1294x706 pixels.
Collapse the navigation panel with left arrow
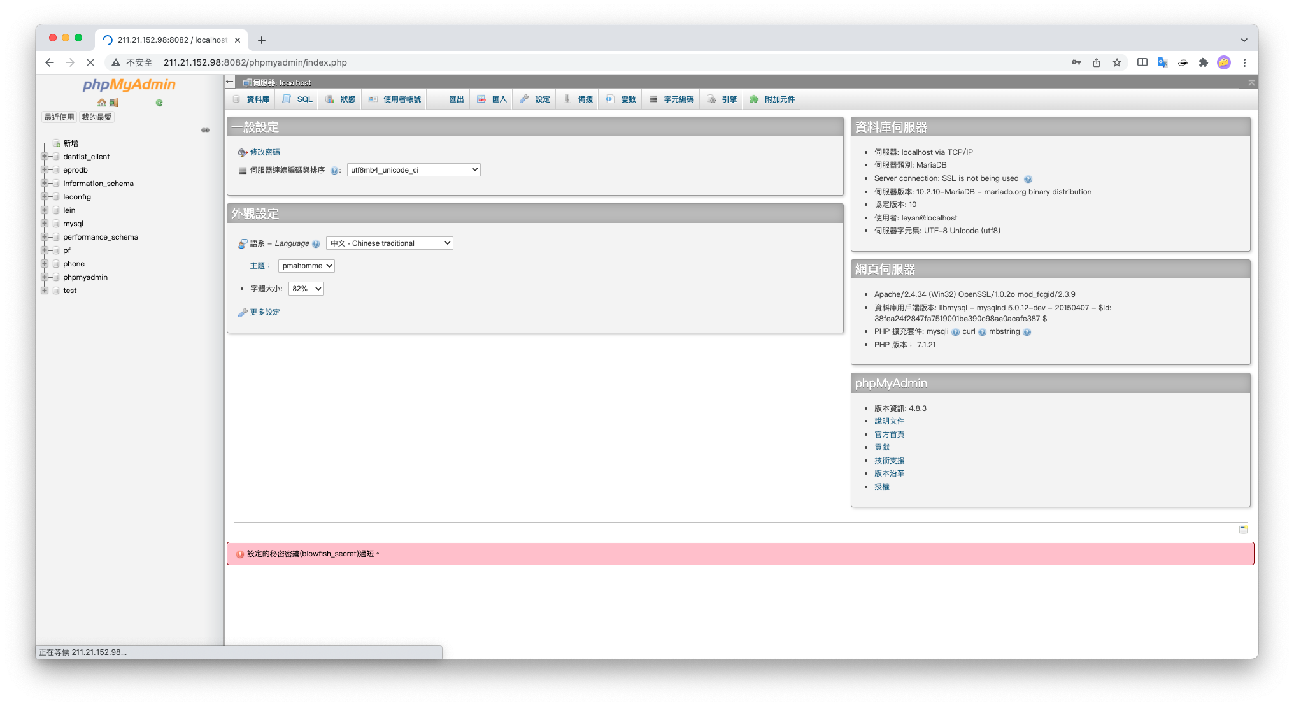(230, 82)
